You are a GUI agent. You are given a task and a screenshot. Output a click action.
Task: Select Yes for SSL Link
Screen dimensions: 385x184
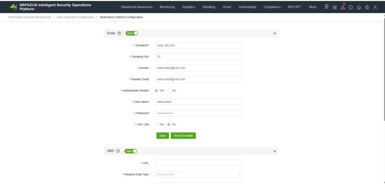coord(157,124)
